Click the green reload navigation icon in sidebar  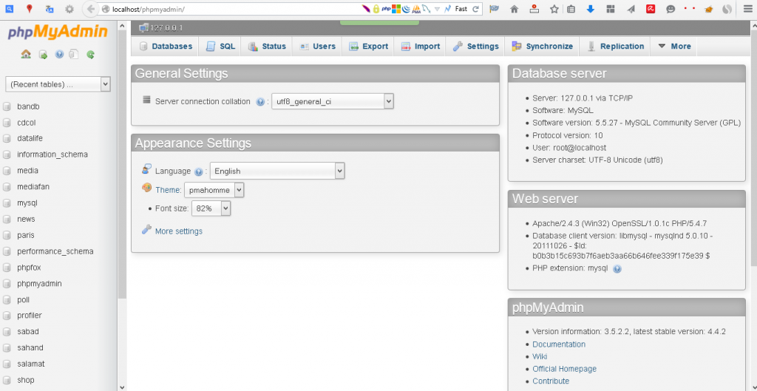point(90,55)
